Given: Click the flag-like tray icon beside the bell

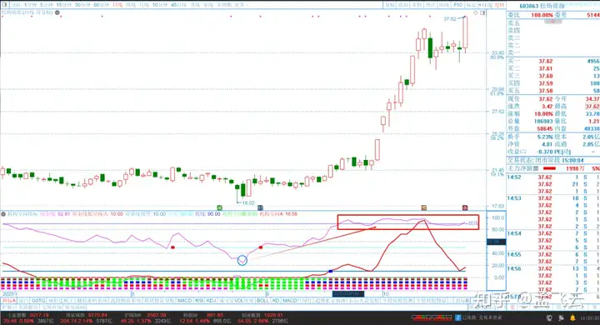Looking at the screenshot, I should coord(562,317).
